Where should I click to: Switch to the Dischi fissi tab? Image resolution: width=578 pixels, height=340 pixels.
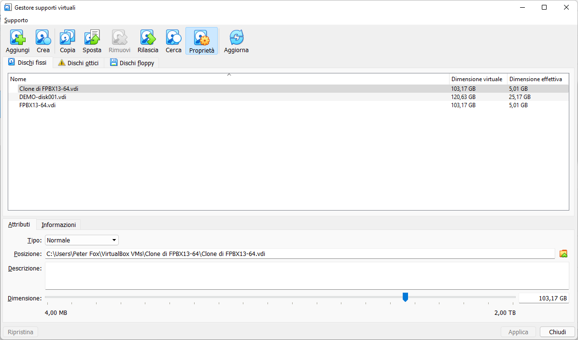[x=28, y=63]
